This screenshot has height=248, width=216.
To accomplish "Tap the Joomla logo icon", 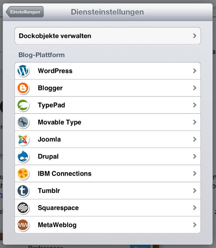I will click(x=23, y=139).
